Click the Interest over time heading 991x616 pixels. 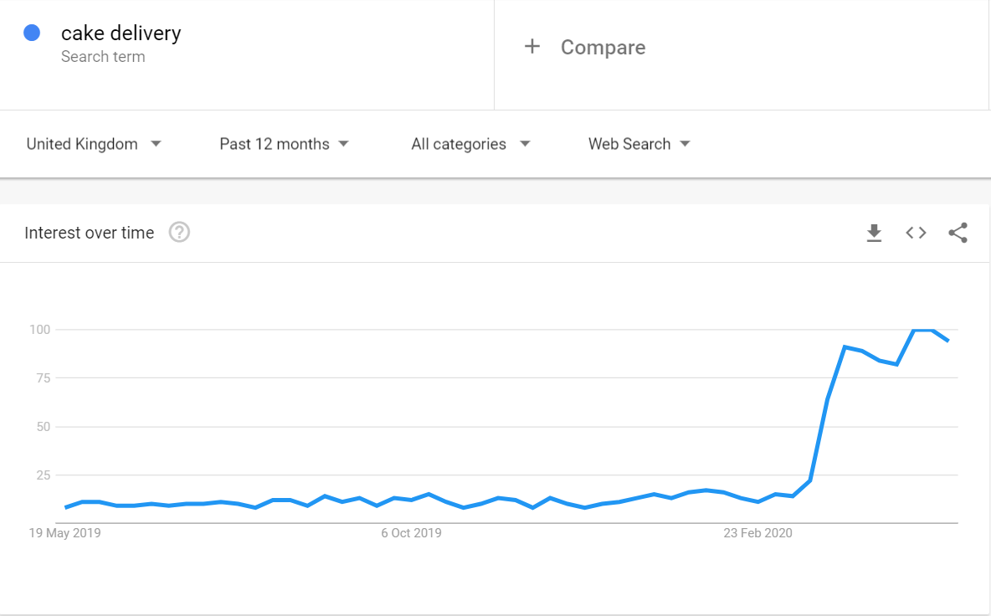point(90,233)
